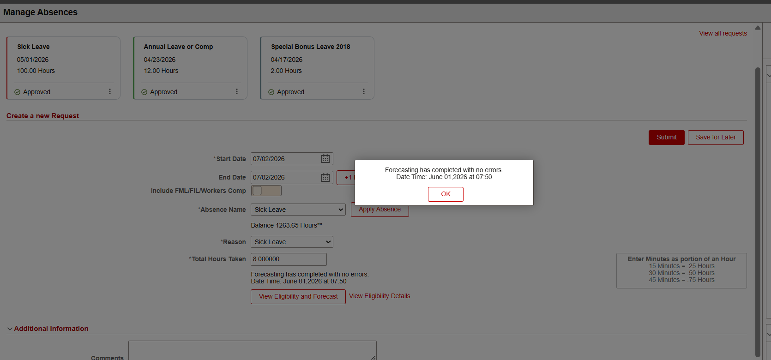The image size is (771, 360).
Task: Open the Annual Leave or Comp request card
Action: coord(190,68)
